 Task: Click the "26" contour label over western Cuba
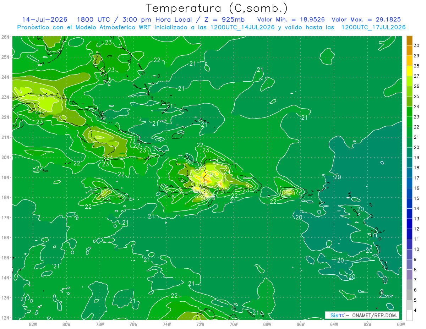(x=41, y=97)
